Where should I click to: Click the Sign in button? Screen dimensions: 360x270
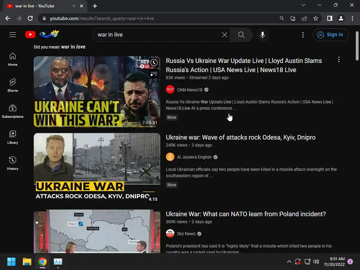point(330,35)
